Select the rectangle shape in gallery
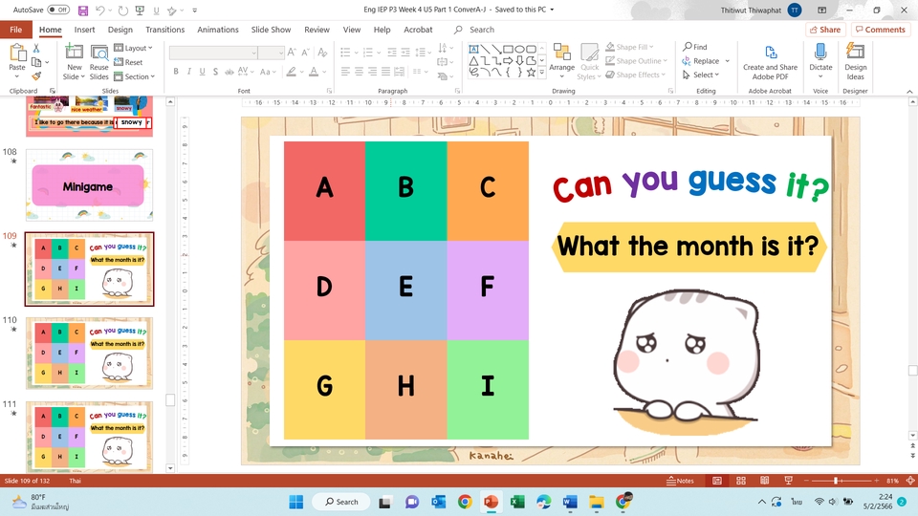 508,49
